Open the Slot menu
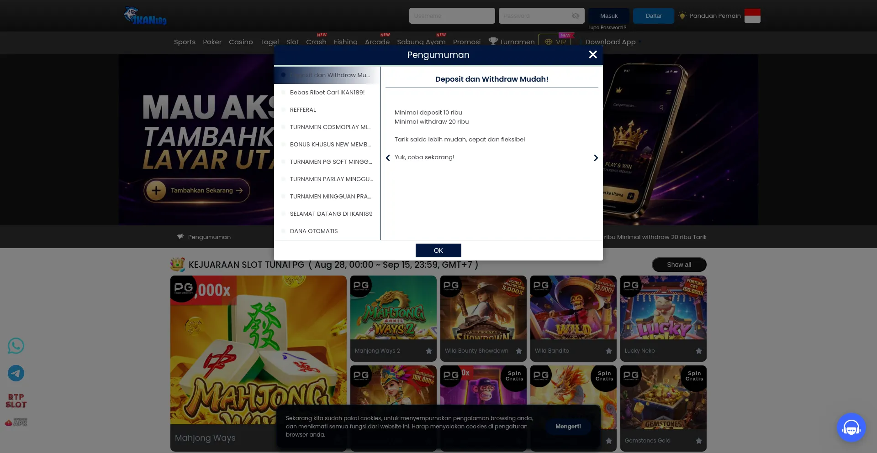877x453 pixels. [x=292, y=42]
